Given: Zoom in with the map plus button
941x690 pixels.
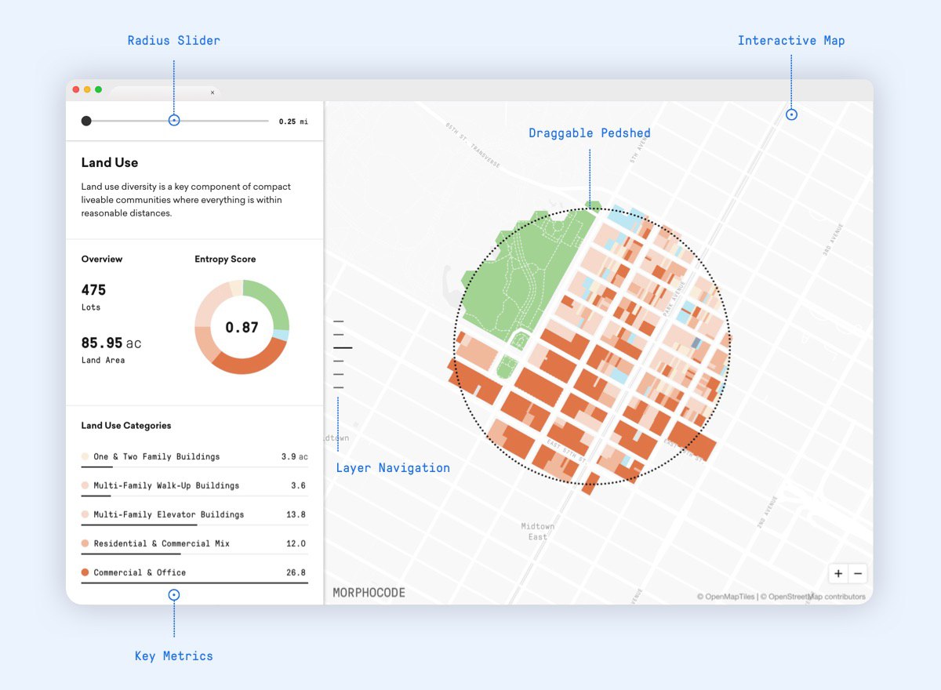Looking at the screenshot, I should tap(838, 573).
